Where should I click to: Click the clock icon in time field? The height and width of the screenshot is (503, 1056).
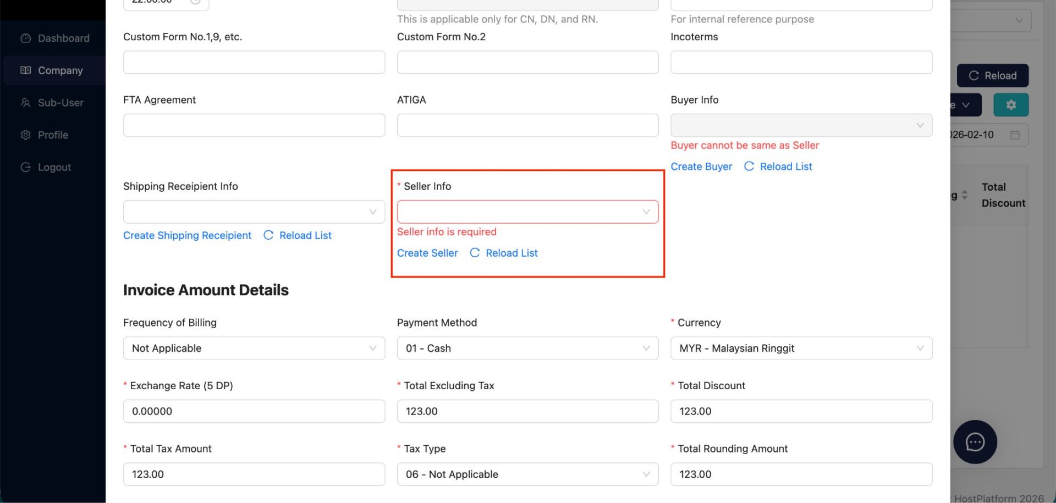195,2
